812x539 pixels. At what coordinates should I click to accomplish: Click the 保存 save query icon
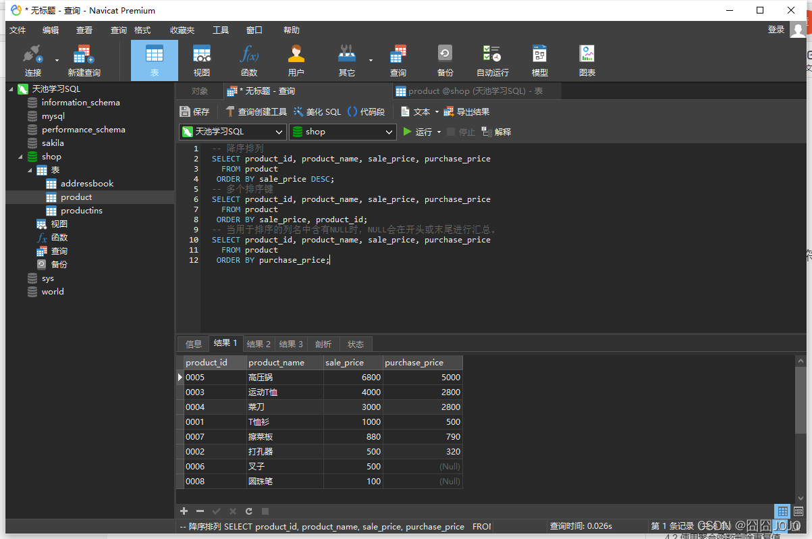point(195,112)
